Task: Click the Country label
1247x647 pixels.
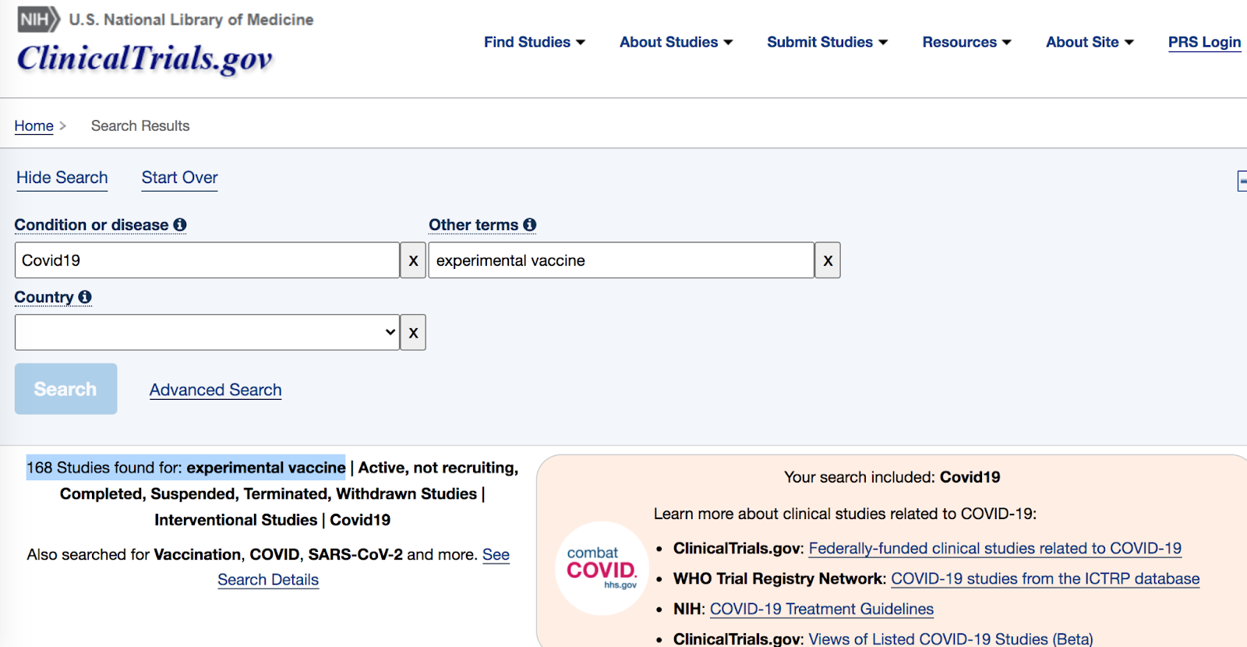Action: [x=44, y=297]
